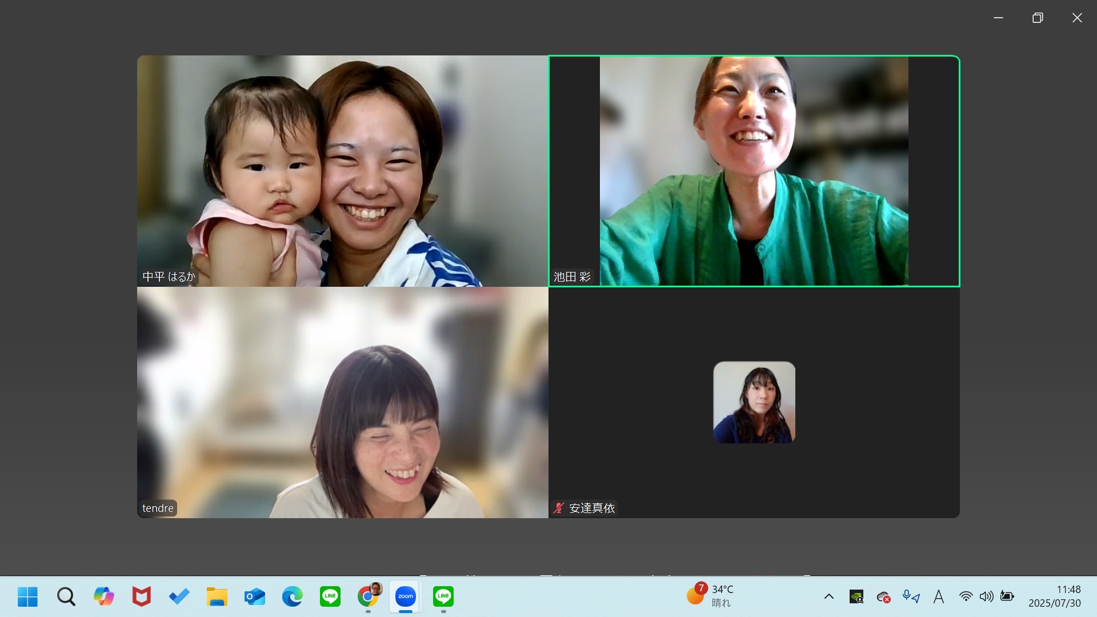Image resolution: width=1097 pixels, height=617 pixels.
Task: Open the battery status icon
Action: 1007,596
